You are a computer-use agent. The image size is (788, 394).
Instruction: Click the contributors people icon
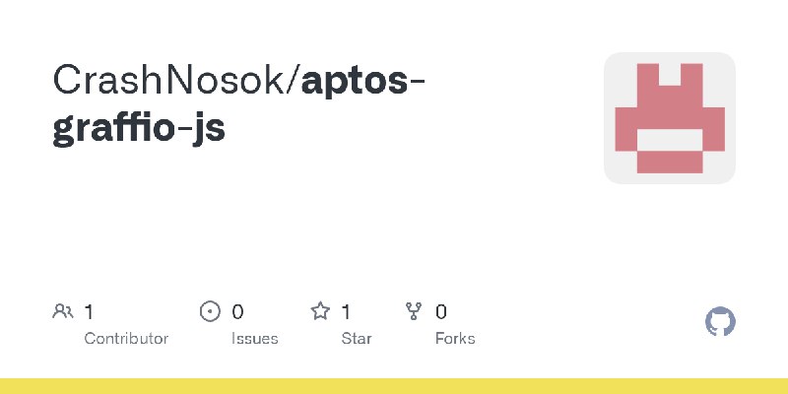63,311
